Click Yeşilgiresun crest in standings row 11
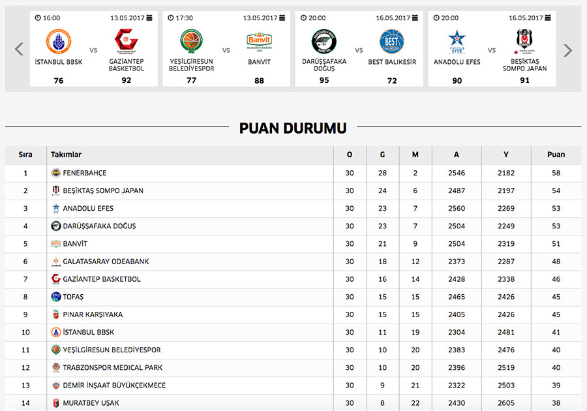The height and width of the screenshot is (411, 587). [56, 350]
